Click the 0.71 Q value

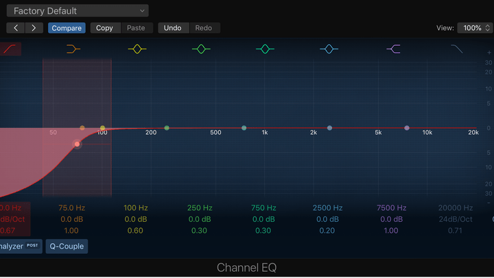click(456, 231)
